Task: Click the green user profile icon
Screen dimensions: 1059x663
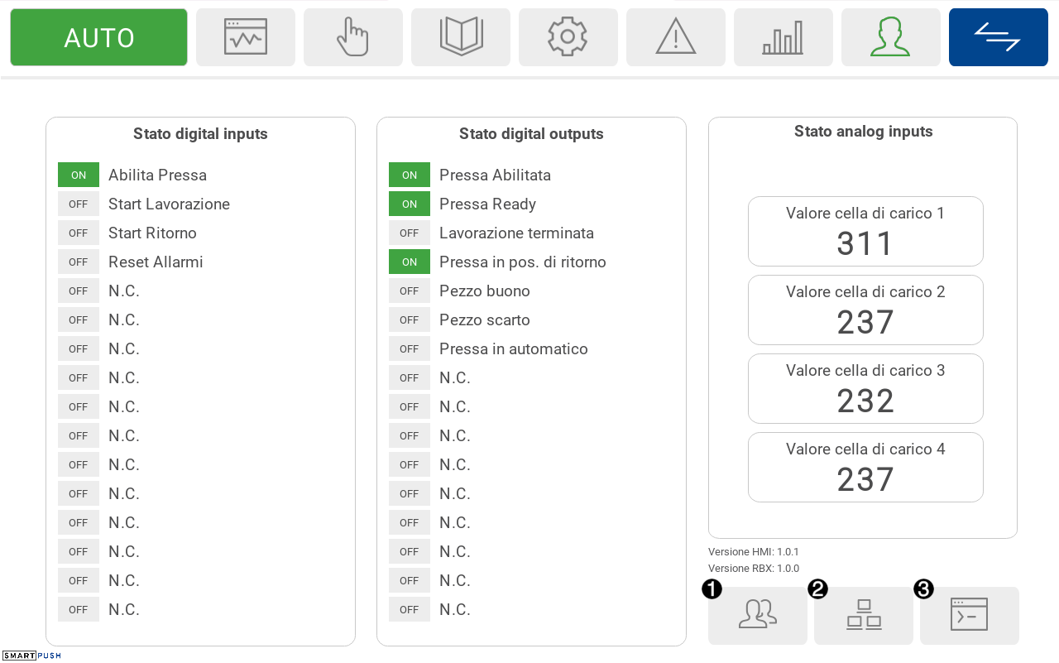Action: (891, 37)
